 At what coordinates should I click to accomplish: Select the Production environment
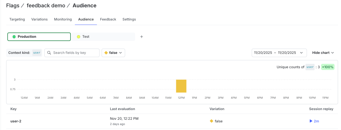pos(39,37)
